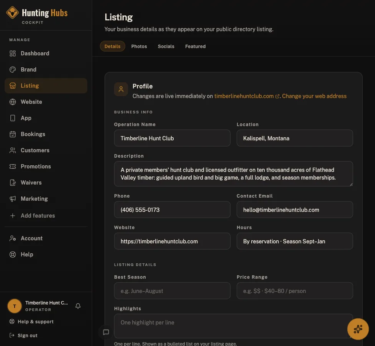Click the Account user-settings icon
Screen dimensions: 375x346
[13, 238]
